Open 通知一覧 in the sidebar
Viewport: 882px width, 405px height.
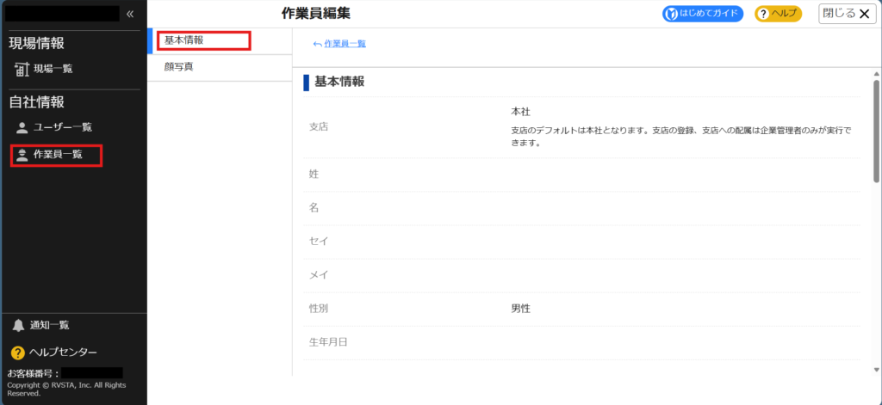tap(49, 325)
